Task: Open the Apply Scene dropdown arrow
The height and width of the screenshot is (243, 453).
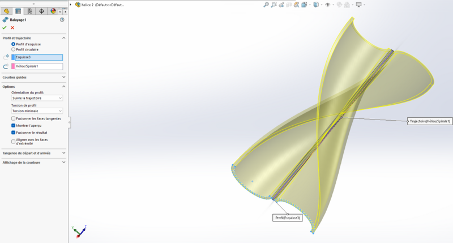Action: (x=353, y=5)
